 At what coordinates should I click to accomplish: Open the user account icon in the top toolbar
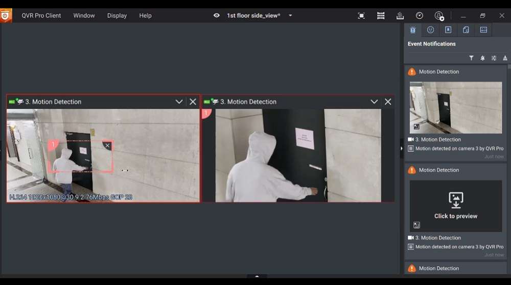point(439,16)
